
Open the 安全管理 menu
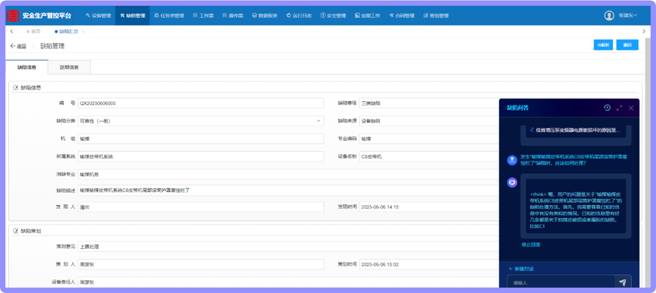tap(333, 16)
